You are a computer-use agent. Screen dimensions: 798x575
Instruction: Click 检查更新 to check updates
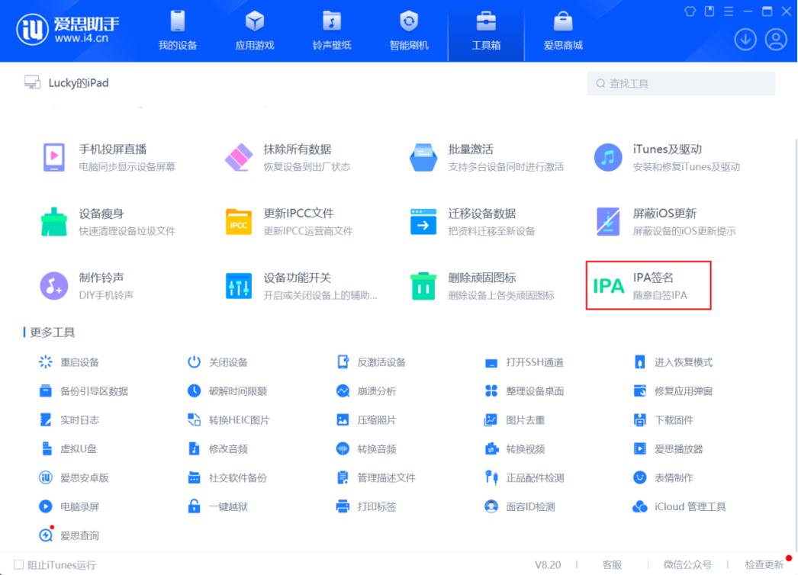[764, 565]
